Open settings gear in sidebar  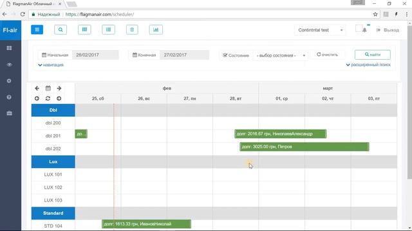tap(9, 81)
